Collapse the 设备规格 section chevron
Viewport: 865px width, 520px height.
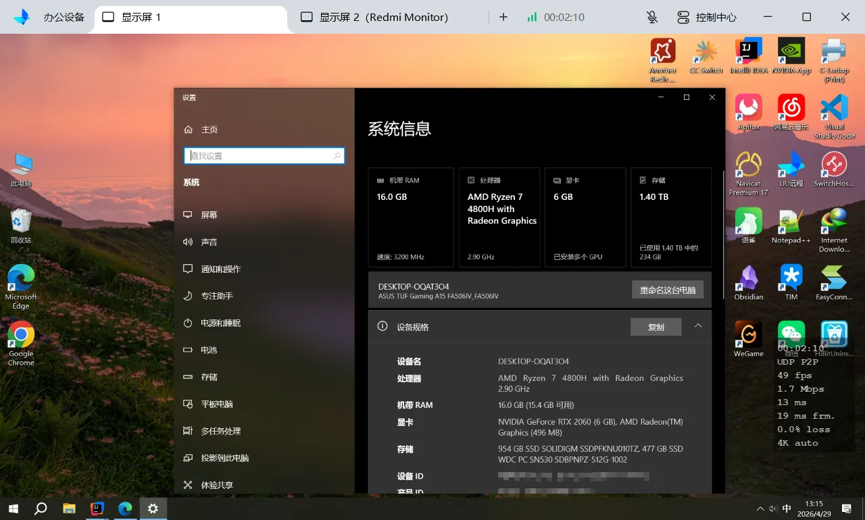[x=698, y=326]
